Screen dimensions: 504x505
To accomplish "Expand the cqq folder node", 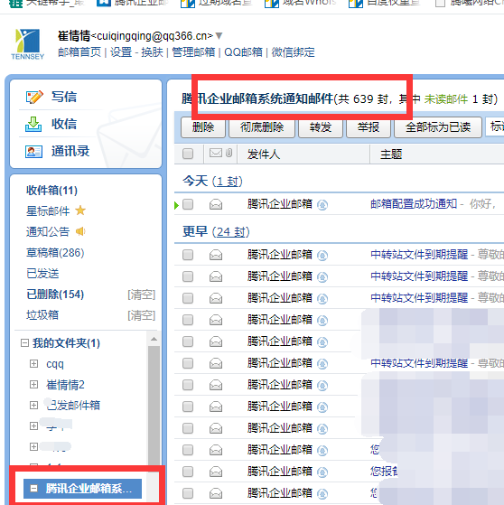I will (33, 363).
